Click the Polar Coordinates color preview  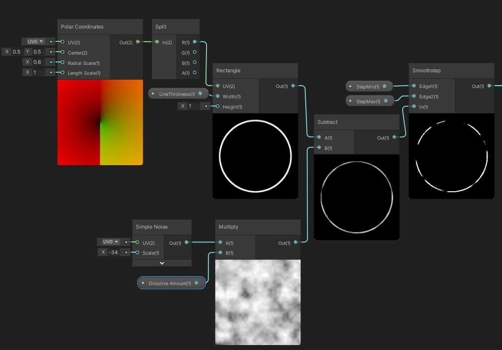pyautogui.click(x=100, y=122)
